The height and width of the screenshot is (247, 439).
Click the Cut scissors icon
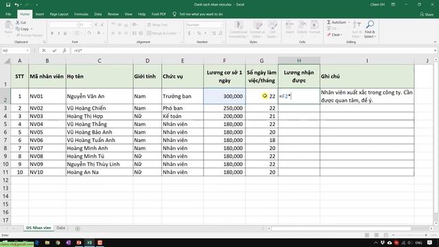(x=18, y=23)
